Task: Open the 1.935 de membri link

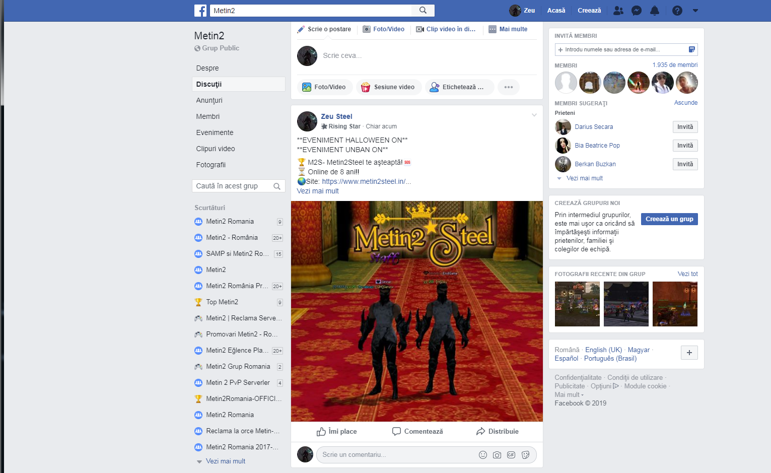Action: 675,65
